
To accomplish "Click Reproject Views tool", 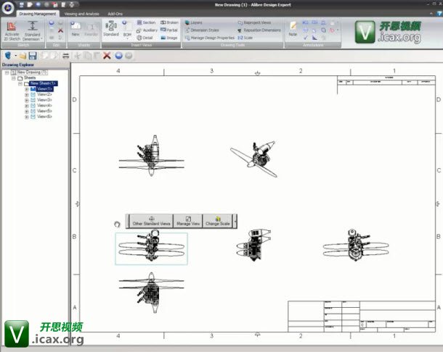I will [x=254, y=22].
